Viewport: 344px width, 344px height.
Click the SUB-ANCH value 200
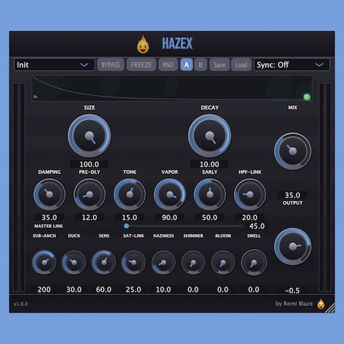(x=44, y=290)
